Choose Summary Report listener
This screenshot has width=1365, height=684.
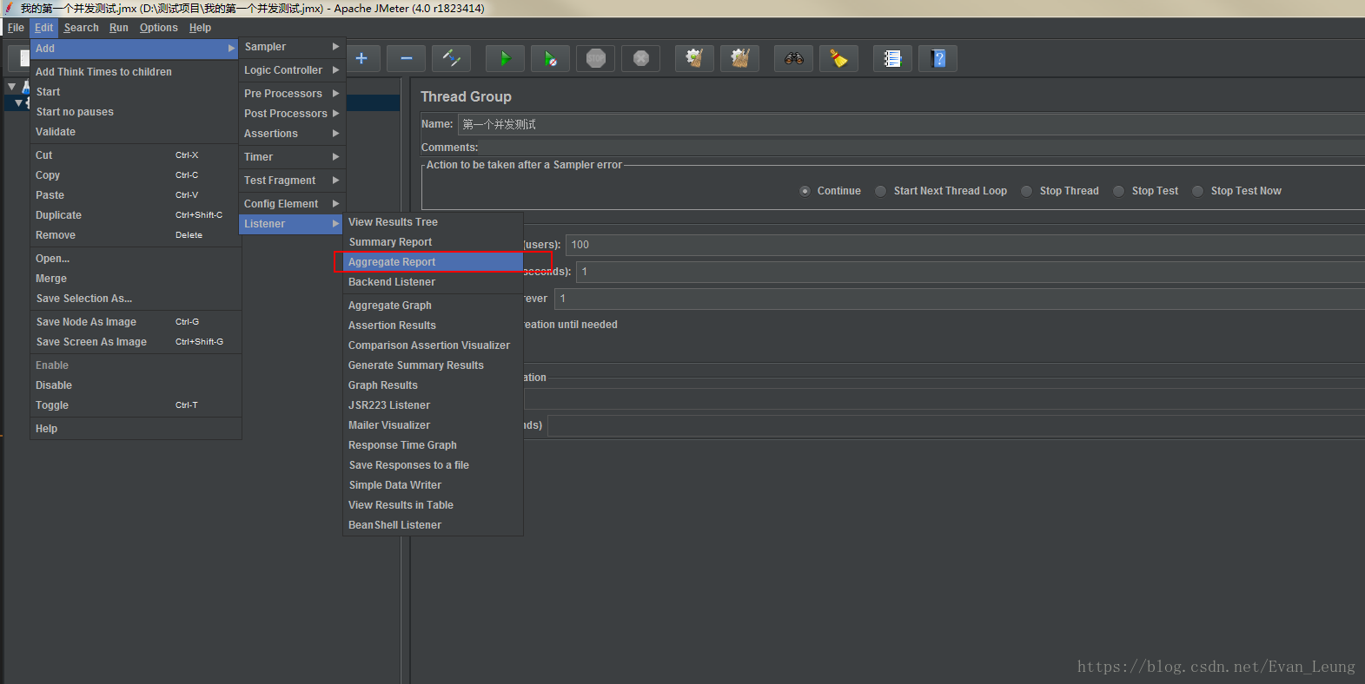click(433, 242)
